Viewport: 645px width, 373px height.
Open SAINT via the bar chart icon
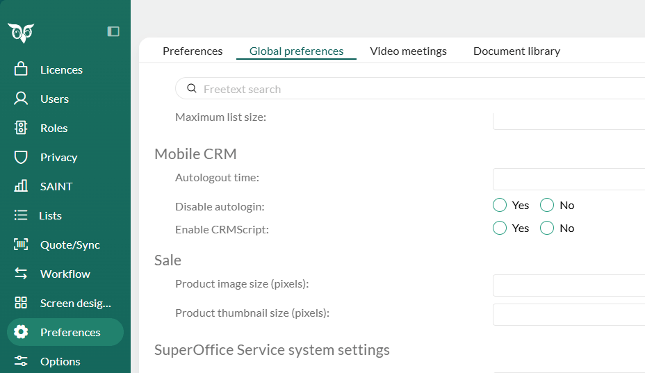[21, 186]
